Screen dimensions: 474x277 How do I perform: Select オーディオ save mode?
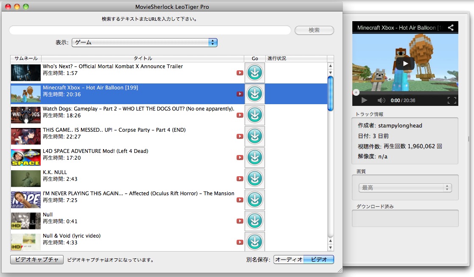[x=289, y=260]
